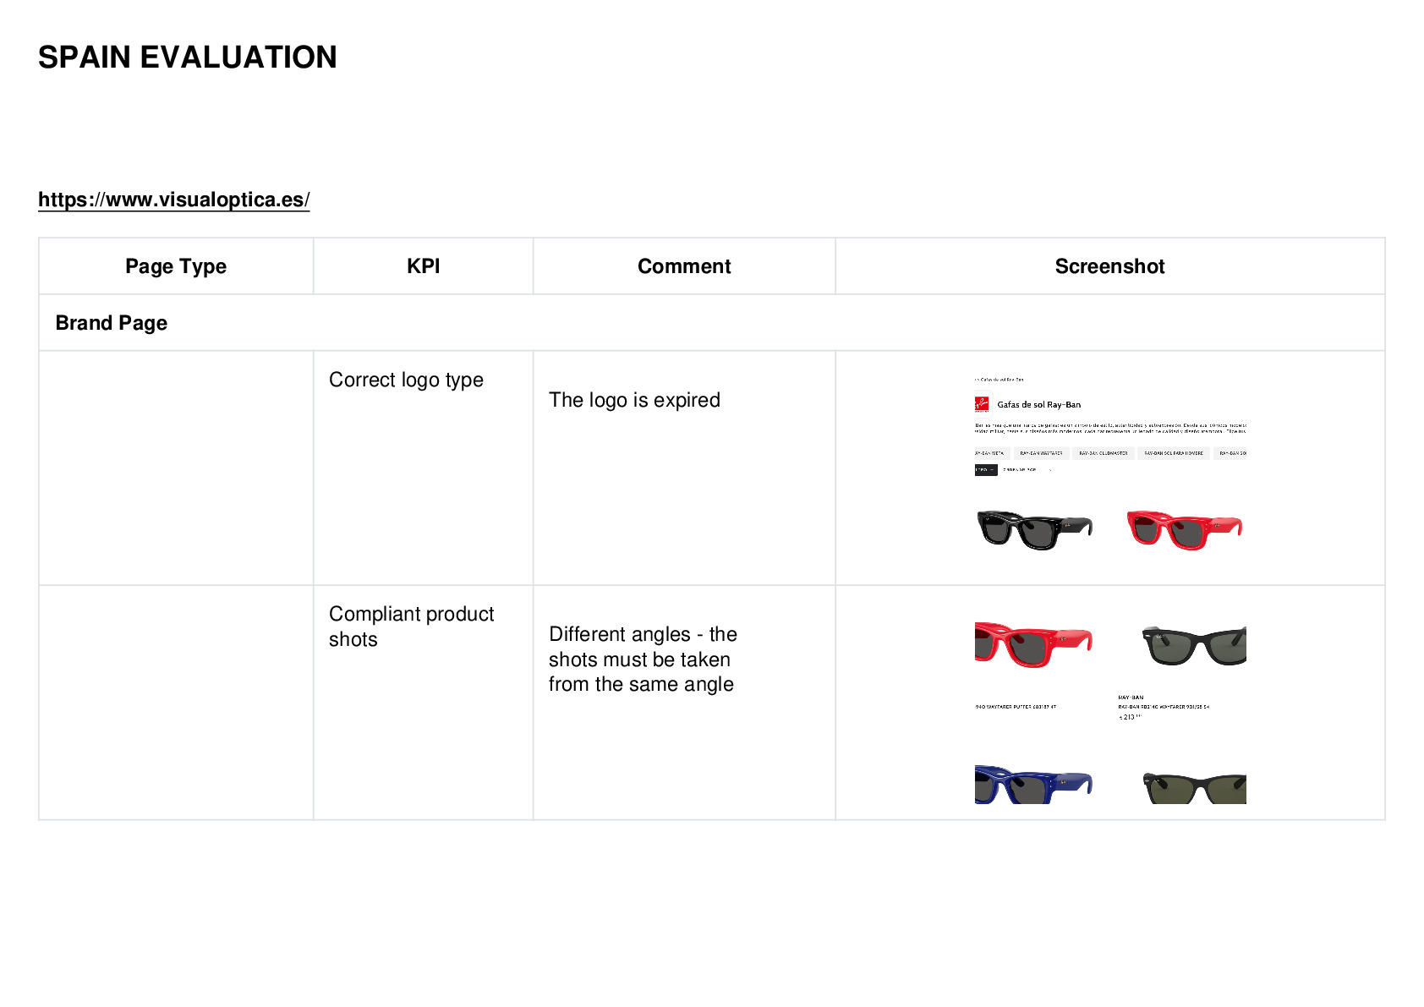Click the black sunglasses in the first screenshot

pos(1034,529)
